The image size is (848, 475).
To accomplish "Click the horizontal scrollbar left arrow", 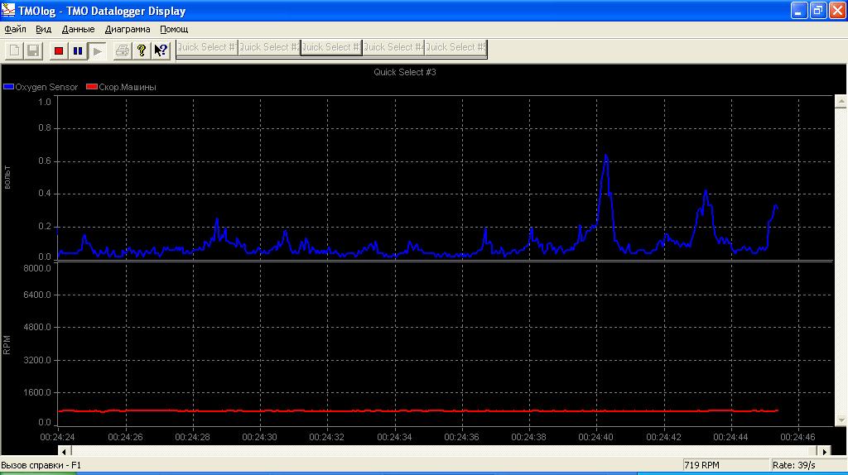I will (64, 451).
